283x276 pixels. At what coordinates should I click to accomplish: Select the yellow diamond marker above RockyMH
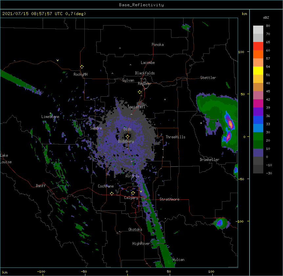pos(82,67)
